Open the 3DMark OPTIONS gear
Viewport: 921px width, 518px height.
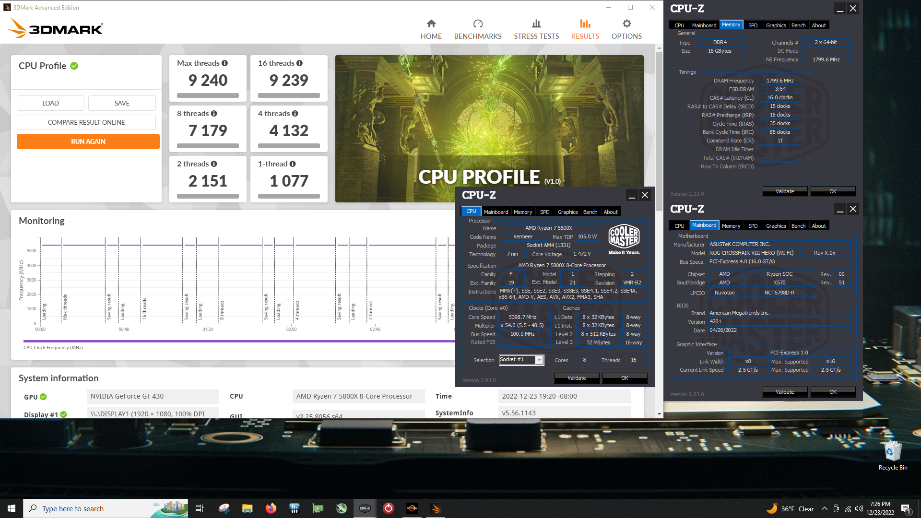(x=626, y=29)
